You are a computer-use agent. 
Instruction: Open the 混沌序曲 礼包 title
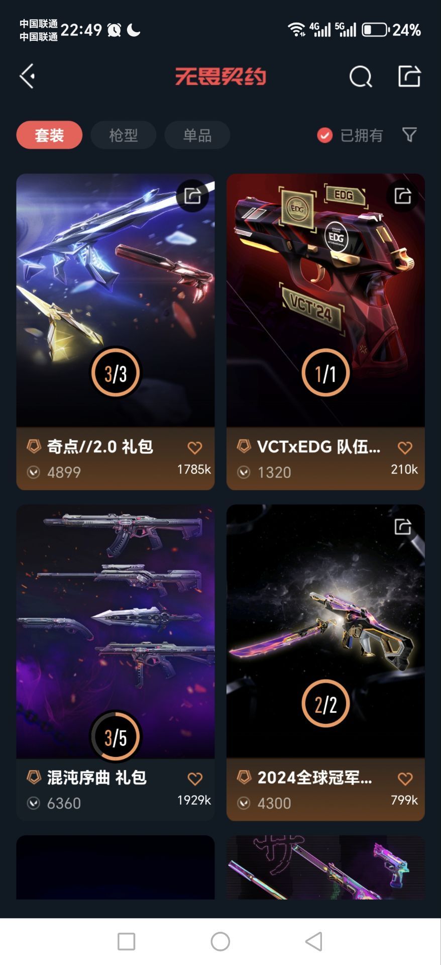(96, 778)
